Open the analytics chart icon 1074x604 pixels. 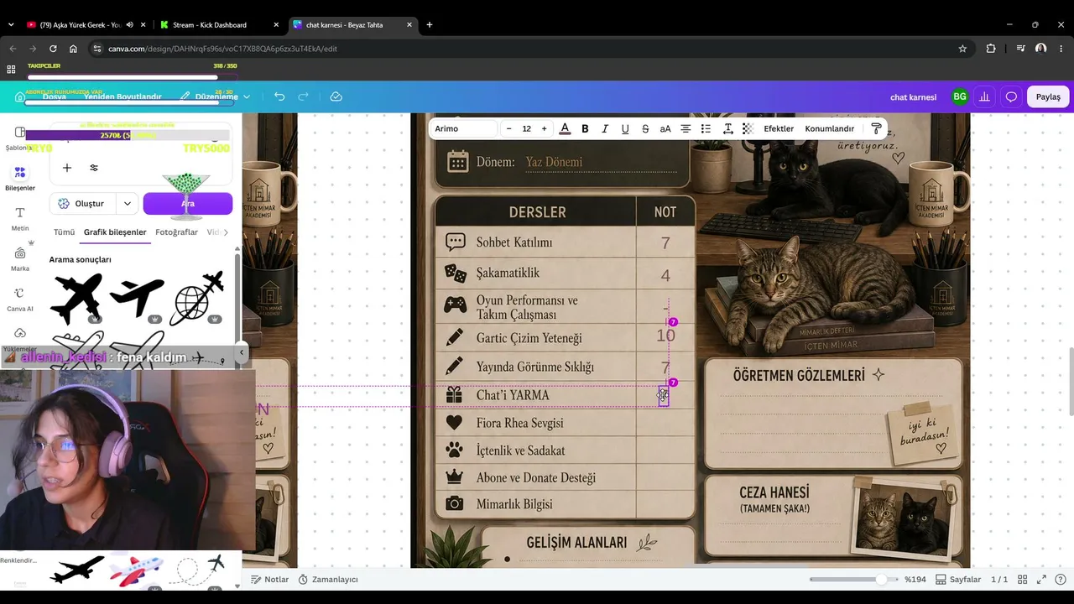tap(984, 96)
